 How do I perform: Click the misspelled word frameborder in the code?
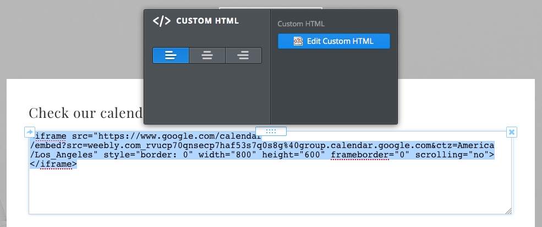coord(360,155)
